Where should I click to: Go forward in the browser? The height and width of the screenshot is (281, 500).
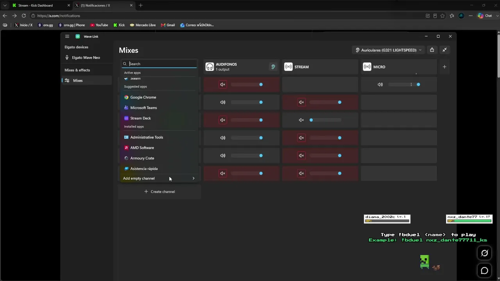pyautogui.click(x=14, y=16)
